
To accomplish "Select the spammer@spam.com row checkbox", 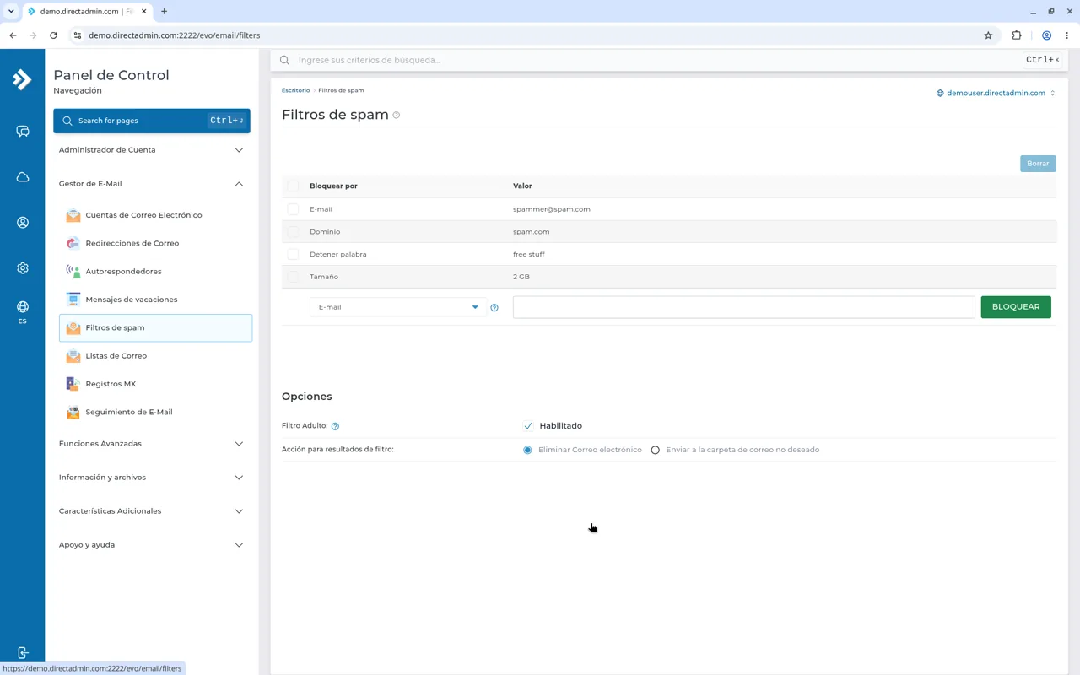I will click(x=293, y=209).
